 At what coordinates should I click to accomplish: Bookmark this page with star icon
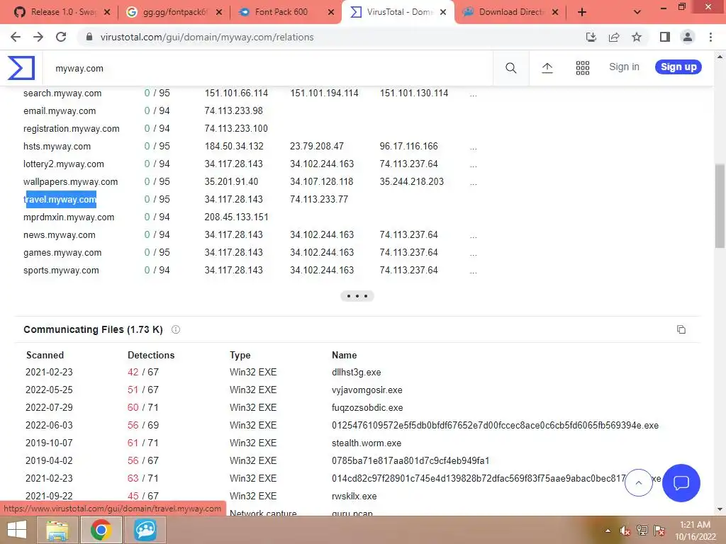tap(637, 37)
